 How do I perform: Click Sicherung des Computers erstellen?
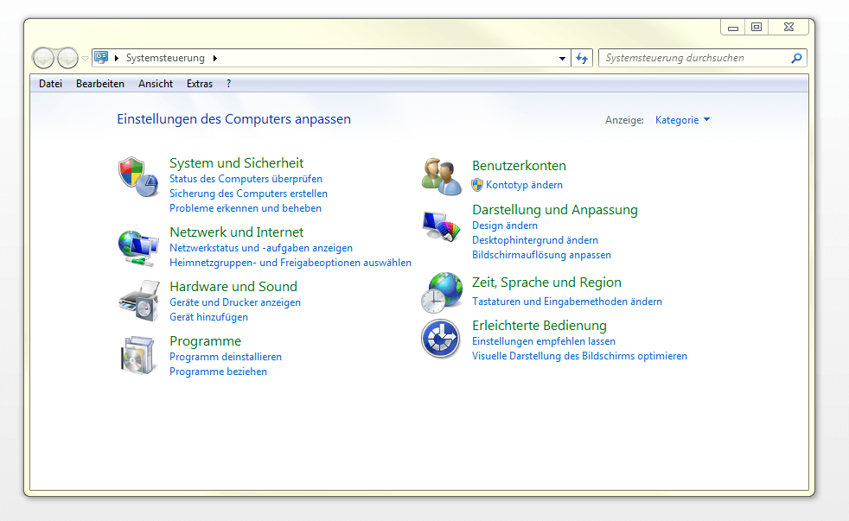click(248, 194)
